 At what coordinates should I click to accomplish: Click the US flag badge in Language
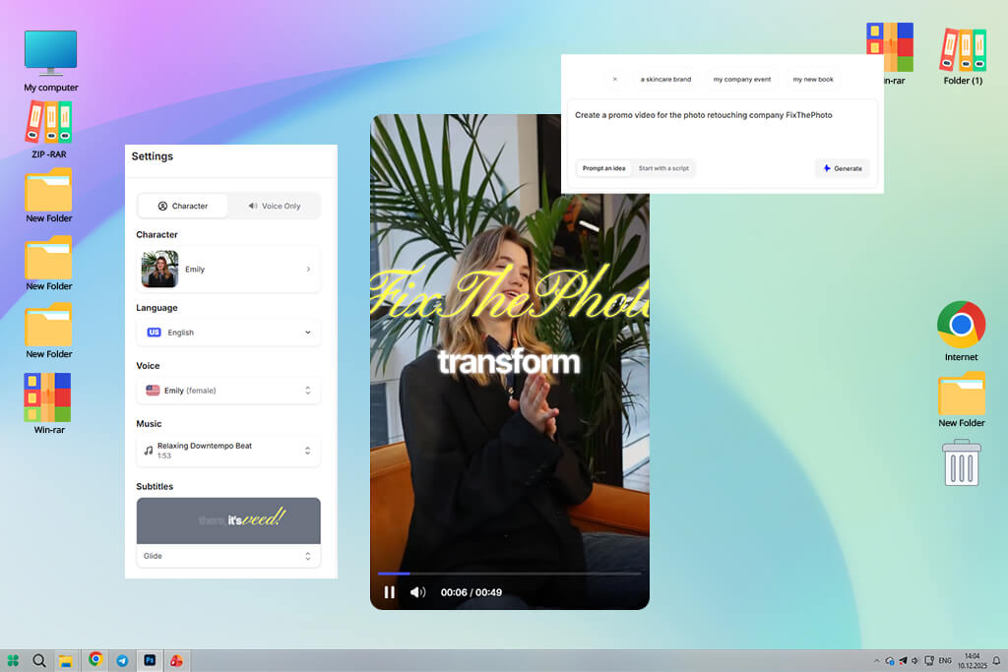(155, 333)
